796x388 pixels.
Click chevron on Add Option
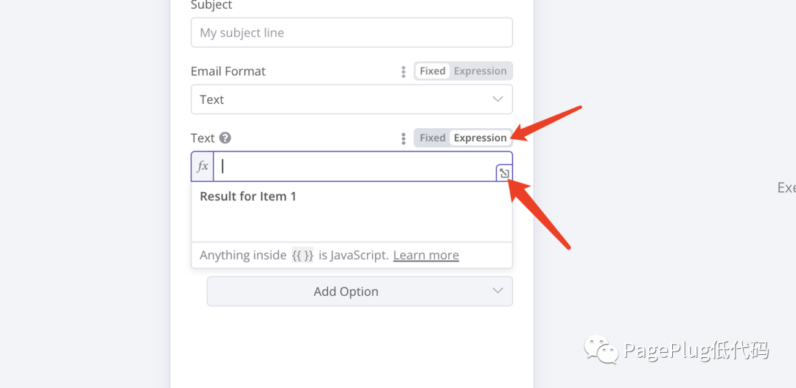[x=497, y=292]
